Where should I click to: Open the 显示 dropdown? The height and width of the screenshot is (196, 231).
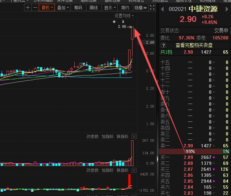[109, 8]
